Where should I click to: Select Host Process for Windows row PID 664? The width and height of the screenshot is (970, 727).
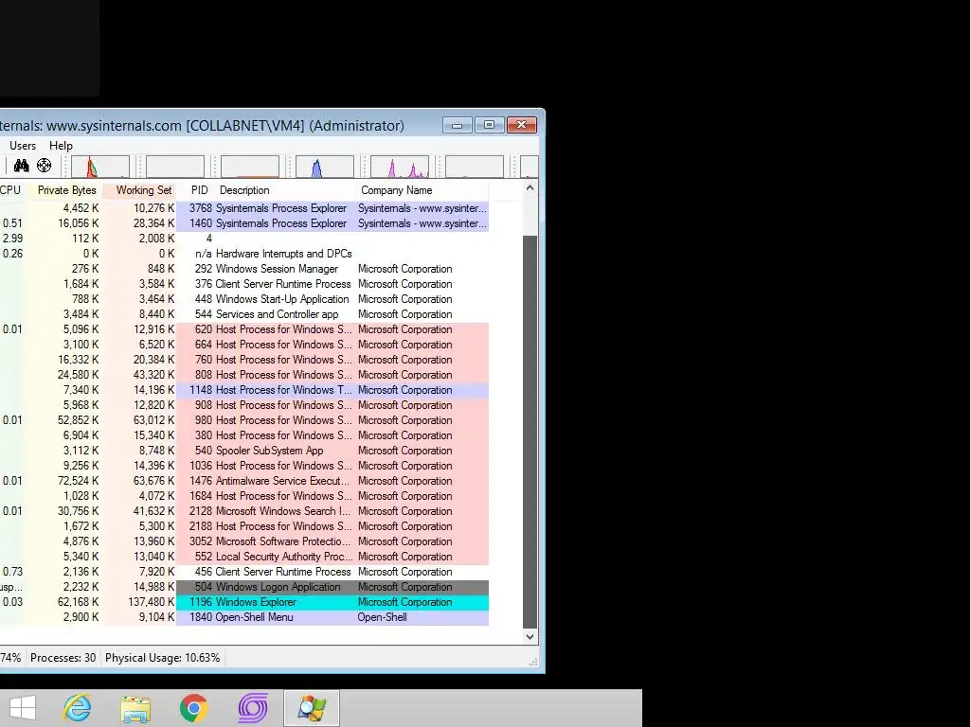coord(244,345)
